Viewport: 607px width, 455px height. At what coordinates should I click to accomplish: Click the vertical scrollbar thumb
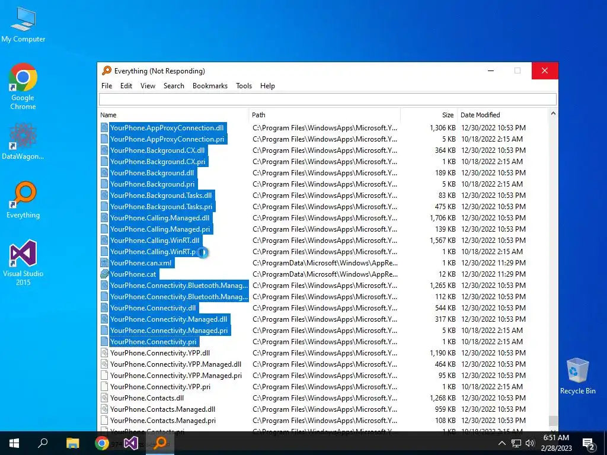point(553,421)
